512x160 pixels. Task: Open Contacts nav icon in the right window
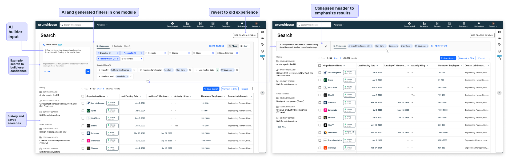437,25
